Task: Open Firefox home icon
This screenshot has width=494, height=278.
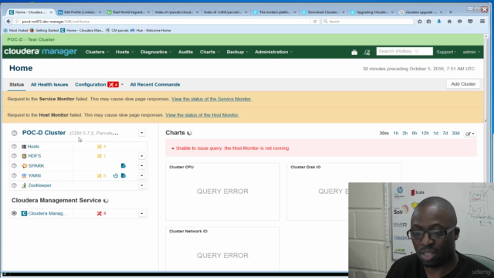Action: tap(449, 22)
